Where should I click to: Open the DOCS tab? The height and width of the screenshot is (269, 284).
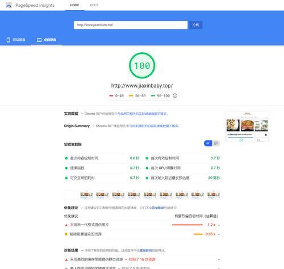click(x=94, y=5)
